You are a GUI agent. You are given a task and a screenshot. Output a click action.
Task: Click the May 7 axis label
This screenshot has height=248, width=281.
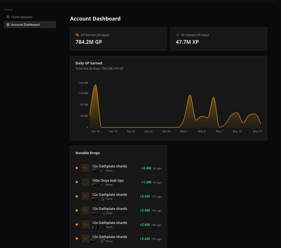click(x=219, y=131)
